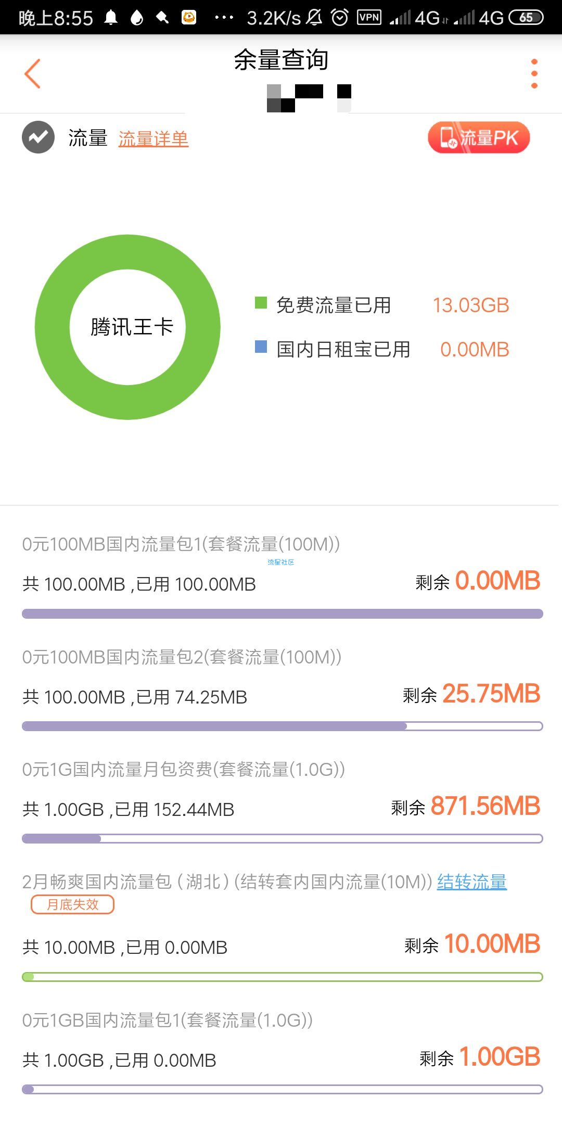Tap the 月底失效 tag

point(72,904)
